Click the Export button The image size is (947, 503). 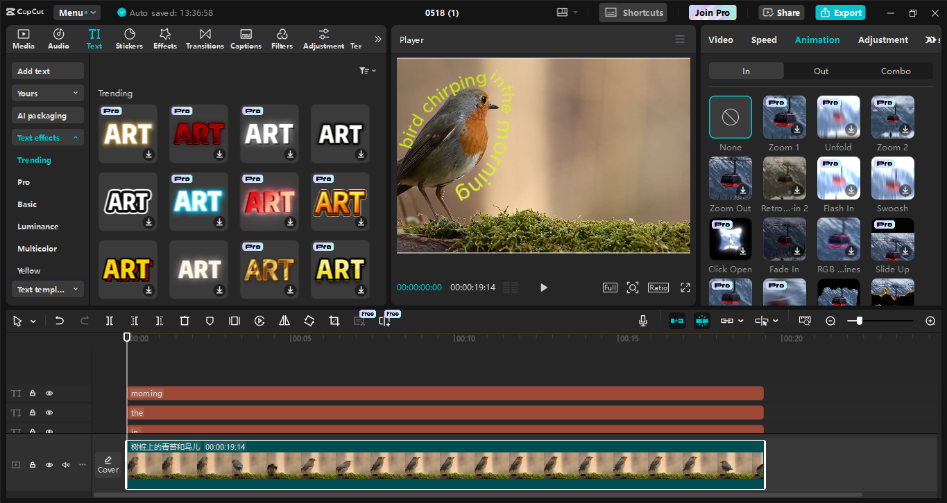840,12
